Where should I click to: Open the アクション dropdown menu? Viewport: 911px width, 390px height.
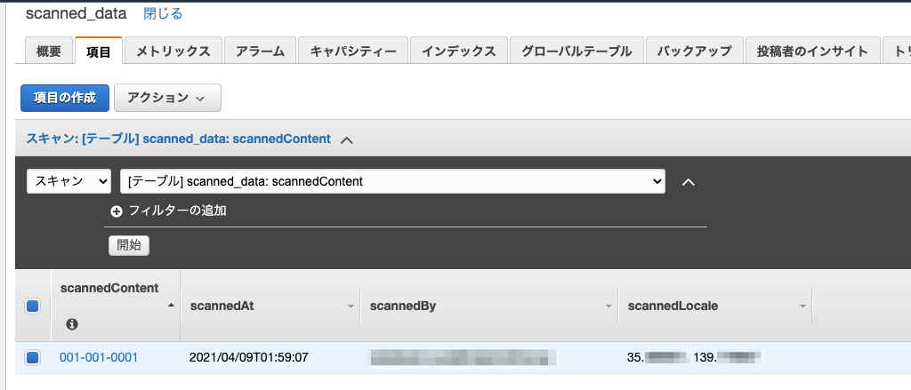coord(167,98)
